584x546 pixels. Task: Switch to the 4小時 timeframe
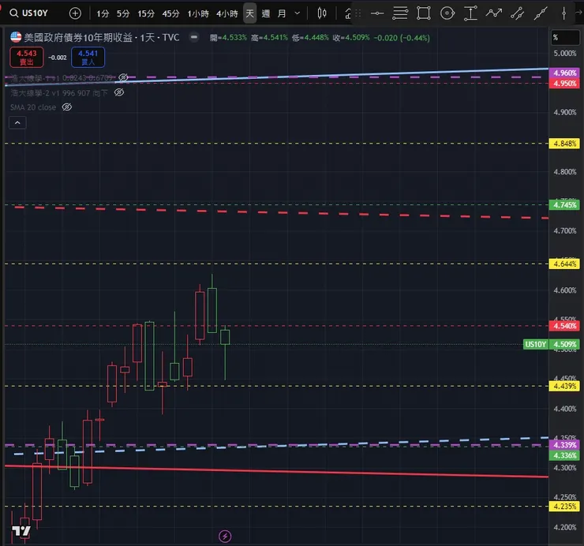click(226, 13)
